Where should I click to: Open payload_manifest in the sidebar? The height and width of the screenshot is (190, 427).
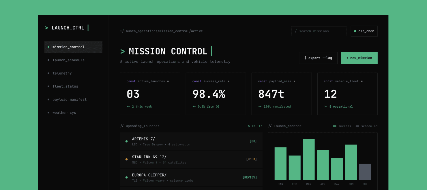point(69,100)
